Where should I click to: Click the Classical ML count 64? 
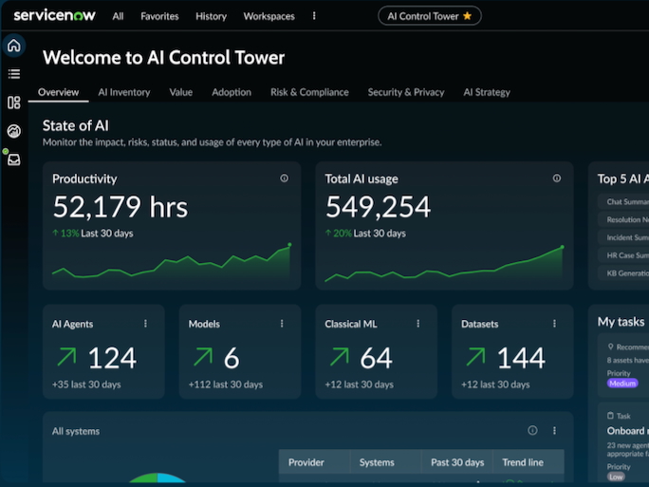[x=376, y=357]
